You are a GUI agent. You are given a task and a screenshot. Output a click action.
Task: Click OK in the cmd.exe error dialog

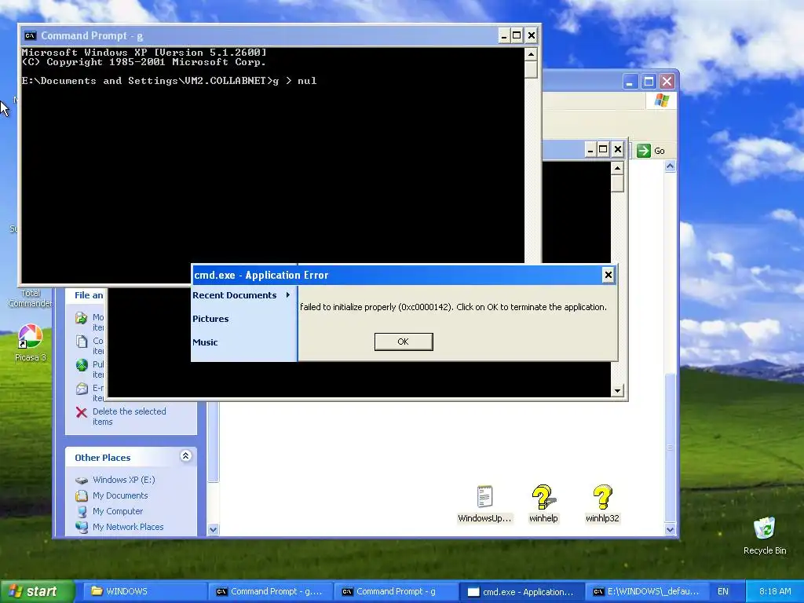pyautogui.click(x=404, y=342)
